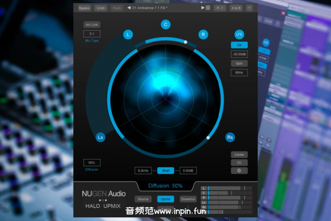
Task: Open the preset list menu icon
Action: [208, 8]
